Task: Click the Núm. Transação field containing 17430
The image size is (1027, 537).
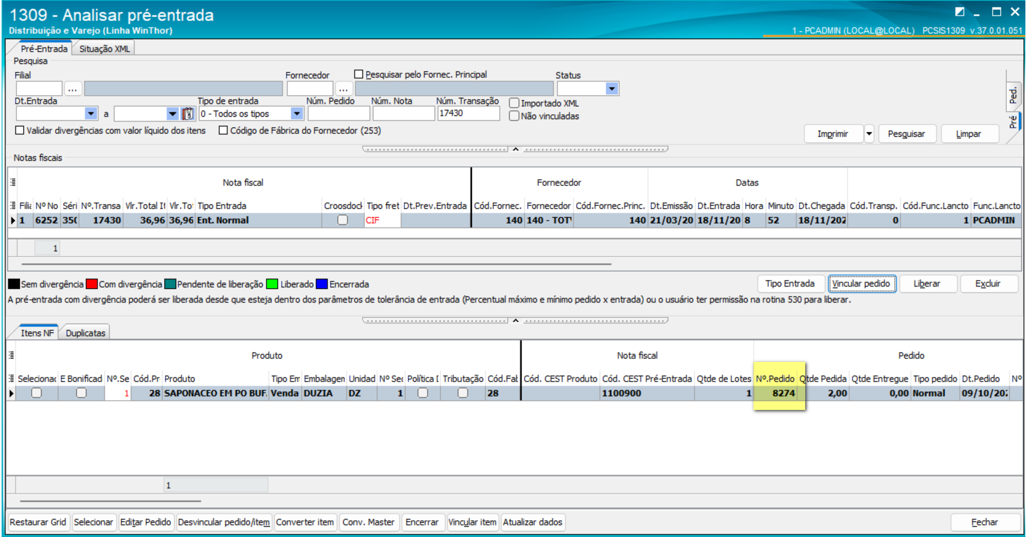Action: pos(468,113)
